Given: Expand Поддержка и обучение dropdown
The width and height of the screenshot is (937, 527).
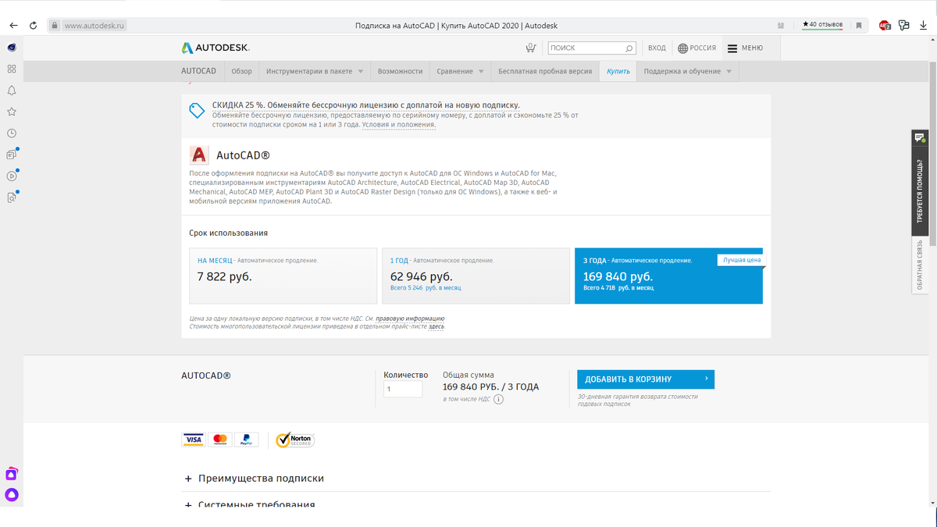Looking at the screenshot, I should [x=688, y=71].
